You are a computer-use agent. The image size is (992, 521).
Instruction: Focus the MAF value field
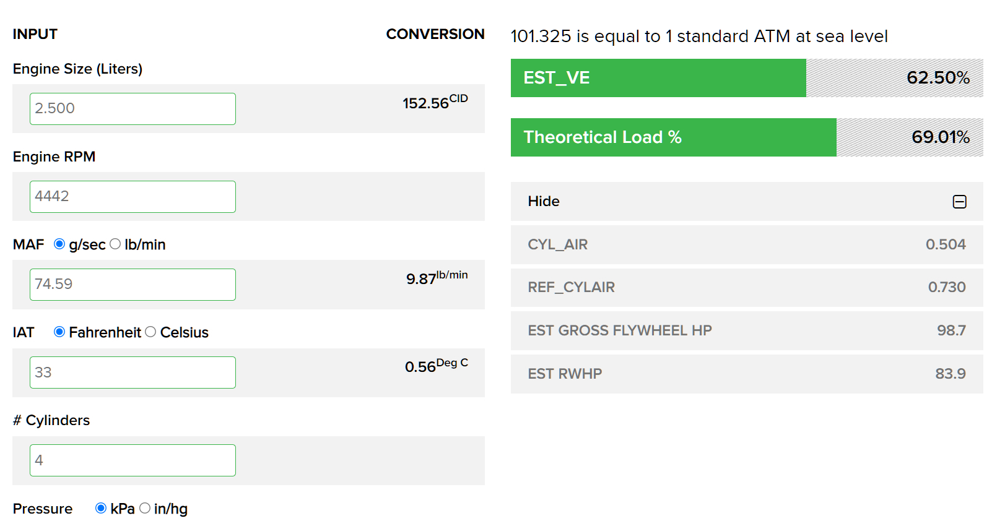133,285
